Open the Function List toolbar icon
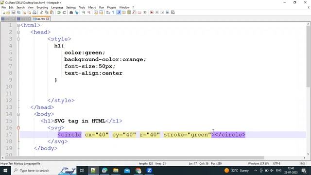Image resolution: width=311 pixels, height=175 pixels. (x=134, y=12)
